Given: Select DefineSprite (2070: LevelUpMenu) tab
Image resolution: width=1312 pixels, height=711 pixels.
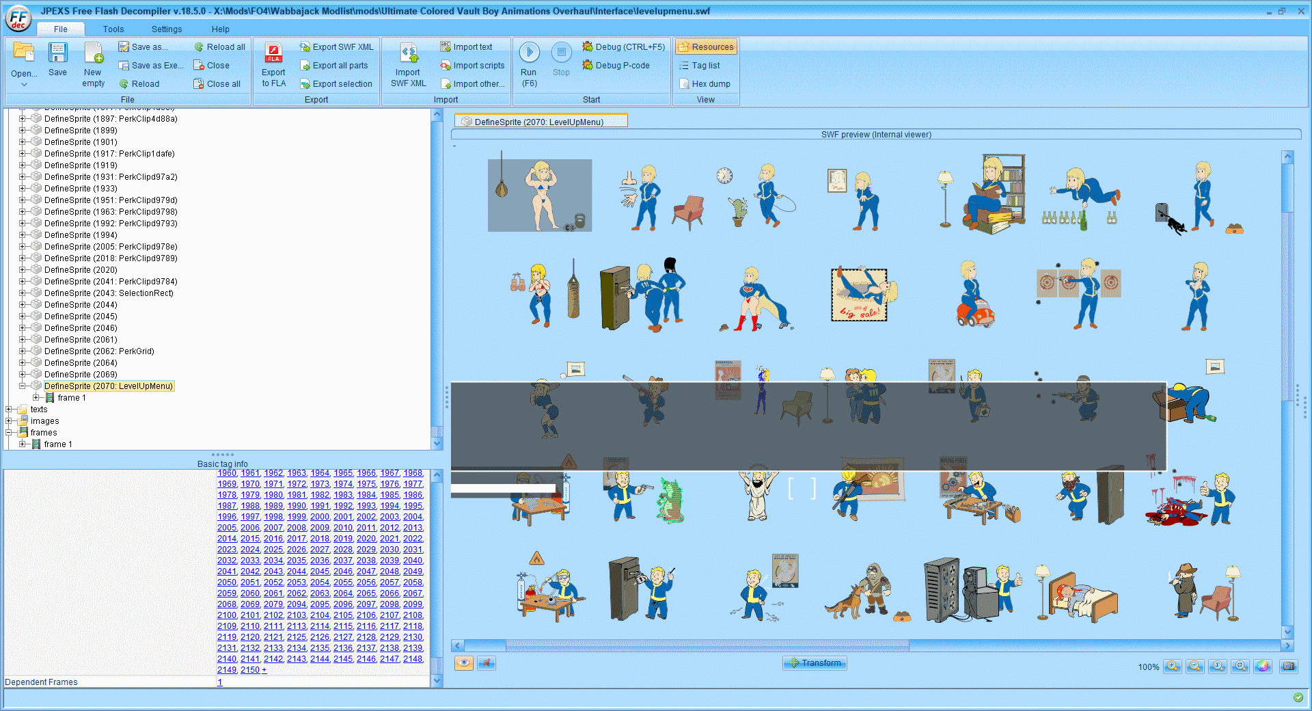Looking at the screenshot, I should pyautogui.click(x=541, y=122).
